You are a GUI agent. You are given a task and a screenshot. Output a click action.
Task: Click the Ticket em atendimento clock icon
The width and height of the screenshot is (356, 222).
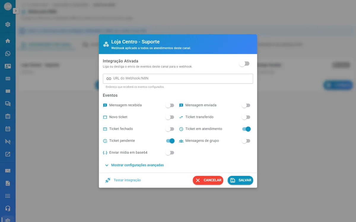click(181, 129)
